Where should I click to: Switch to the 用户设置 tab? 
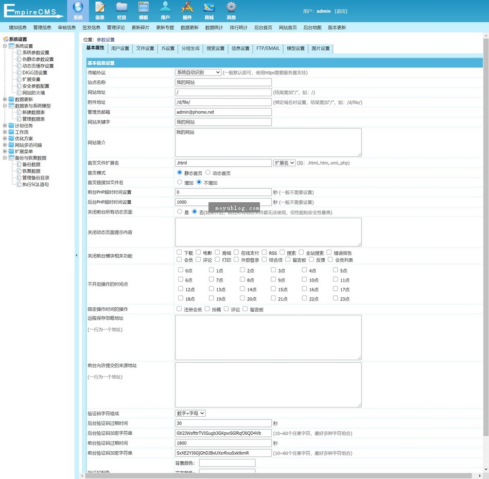coord(120,48)
